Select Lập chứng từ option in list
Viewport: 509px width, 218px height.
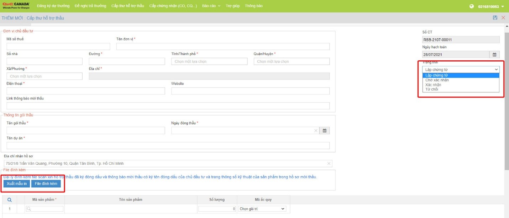(x=461, y=75)
